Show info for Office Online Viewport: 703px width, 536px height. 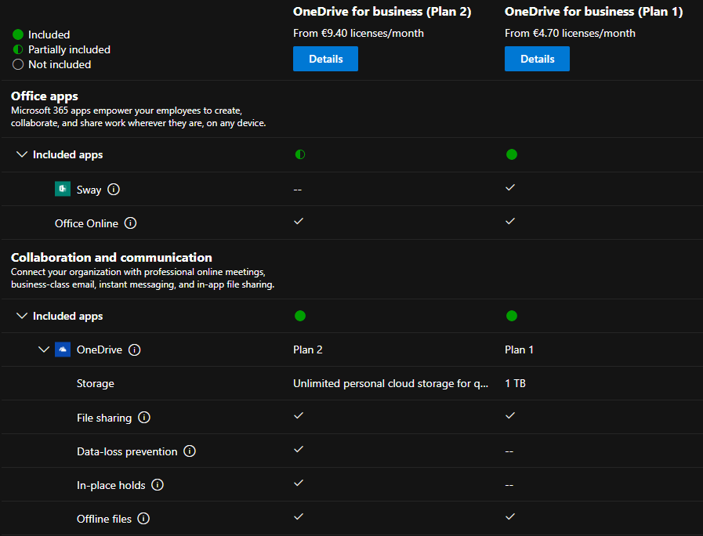[130, 223]
